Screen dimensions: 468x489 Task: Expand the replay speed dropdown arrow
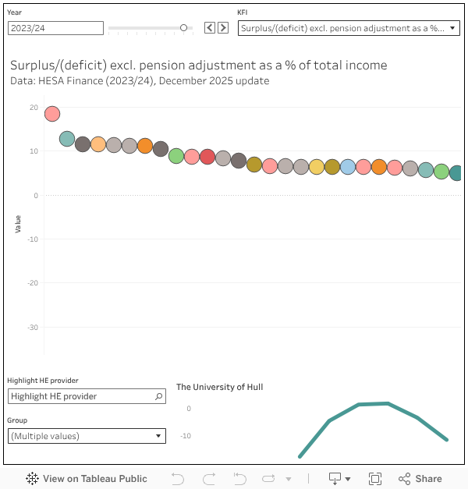point(289,479)
